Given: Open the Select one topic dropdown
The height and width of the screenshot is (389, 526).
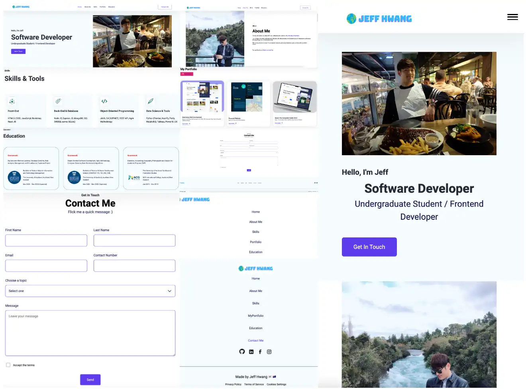Looking at the screenshot, I should [x=90, y=291].
